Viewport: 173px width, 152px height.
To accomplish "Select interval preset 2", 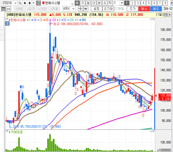I will coord(132,3).
